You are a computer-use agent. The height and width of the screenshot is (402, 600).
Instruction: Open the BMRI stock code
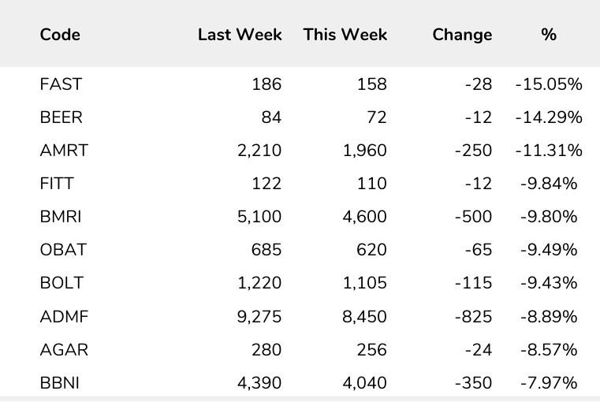(61, 218)
